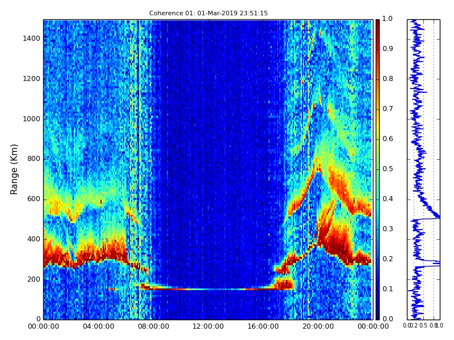
Task: Click the plot title 'Coherence 01: 01-Mar-2019 23:51:15'
Action: pyautogui.click(x=208, y=13)
